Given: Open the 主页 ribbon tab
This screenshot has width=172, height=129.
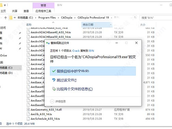Looking at the screenshot, I should point(3,11).
